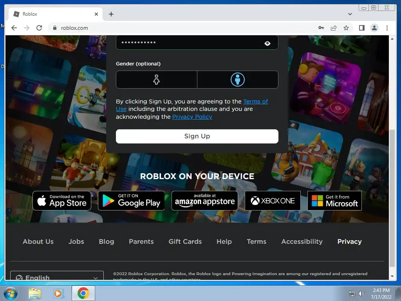Open the Amazon Appstore badge
401x301 pixels.
tap(204, 201)
